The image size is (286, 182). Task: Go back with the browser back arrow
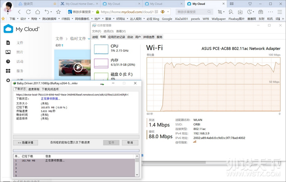click(x=19, y=12)
